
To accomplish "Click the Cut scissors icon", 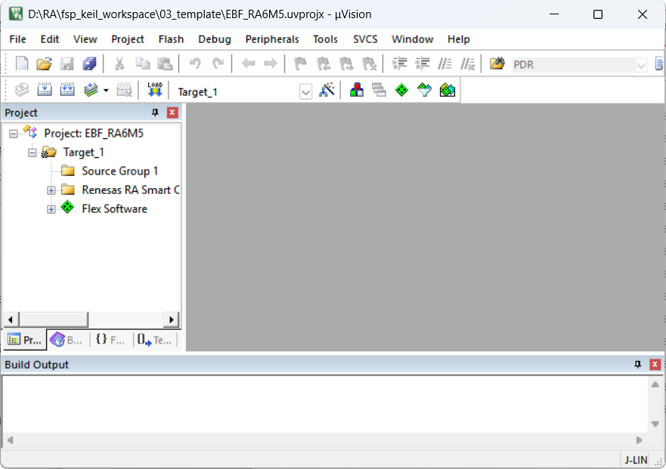I will coord(119,63).
